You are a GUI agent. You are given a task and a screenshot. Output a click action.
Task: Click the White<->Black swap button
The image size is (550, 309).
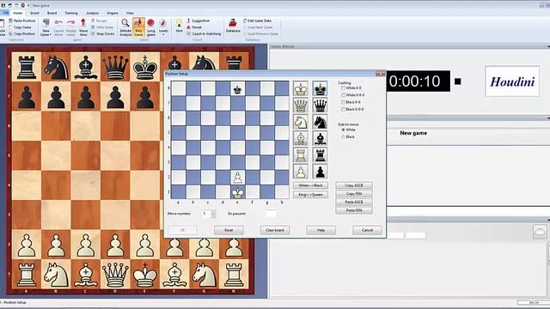(310, 185)
